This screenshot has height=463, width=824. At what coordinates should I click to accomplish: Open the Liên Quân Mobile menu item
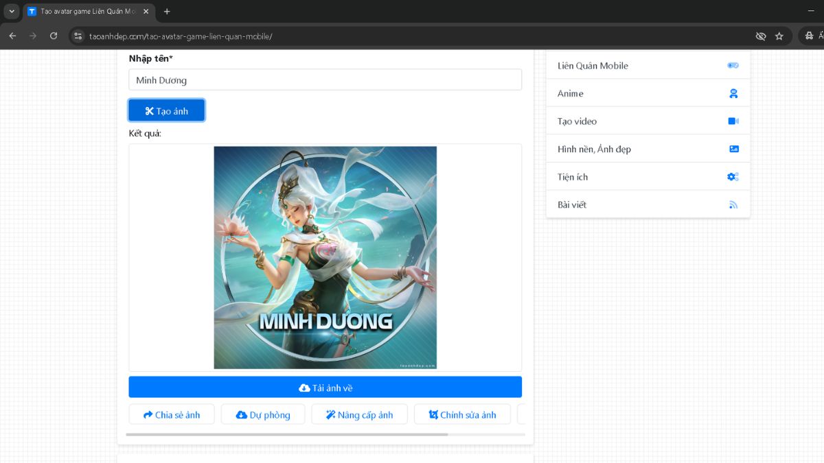[593, 66]
